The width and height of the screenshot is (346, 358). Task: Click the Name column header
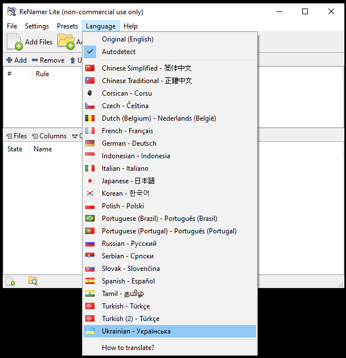point(43,149)
